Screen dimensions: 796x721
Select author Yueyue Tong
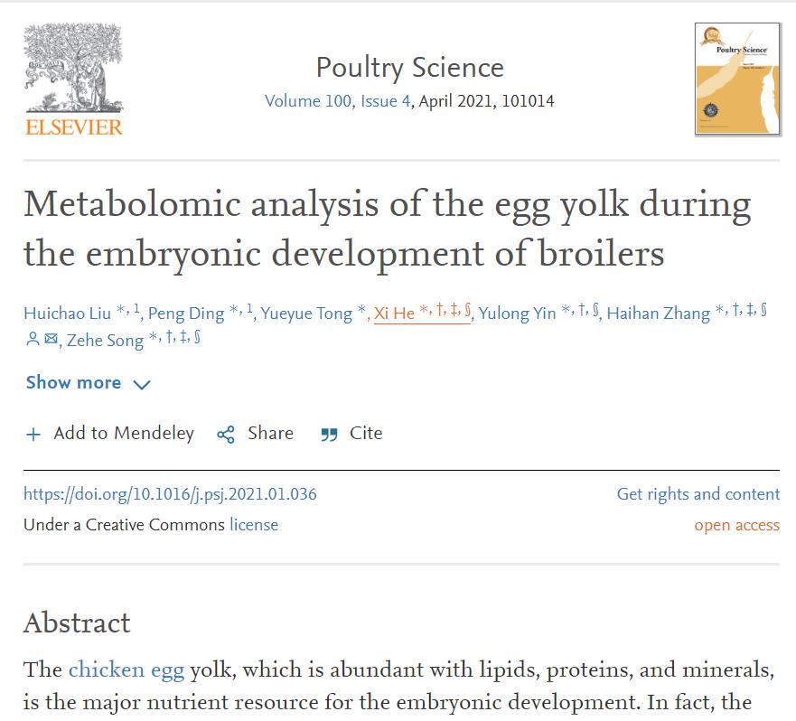tap(305, 314)
